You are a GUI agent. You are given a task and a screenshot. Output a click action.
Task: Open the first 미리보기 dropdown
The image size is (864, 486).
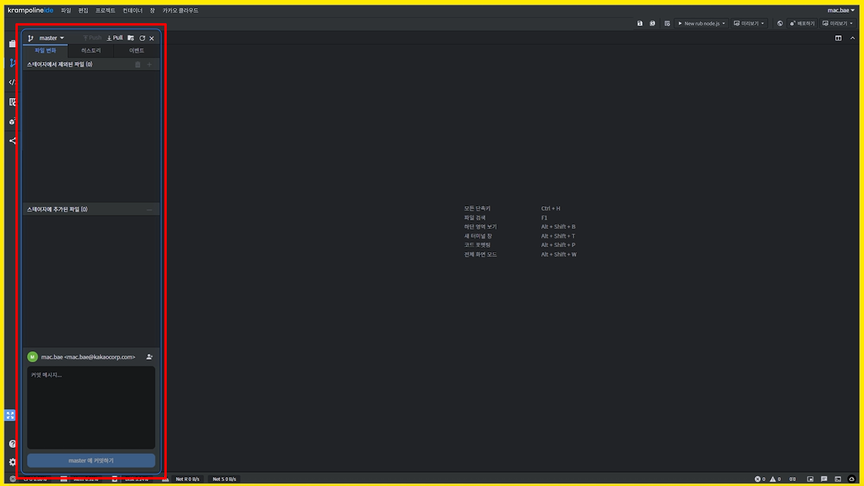749,24
